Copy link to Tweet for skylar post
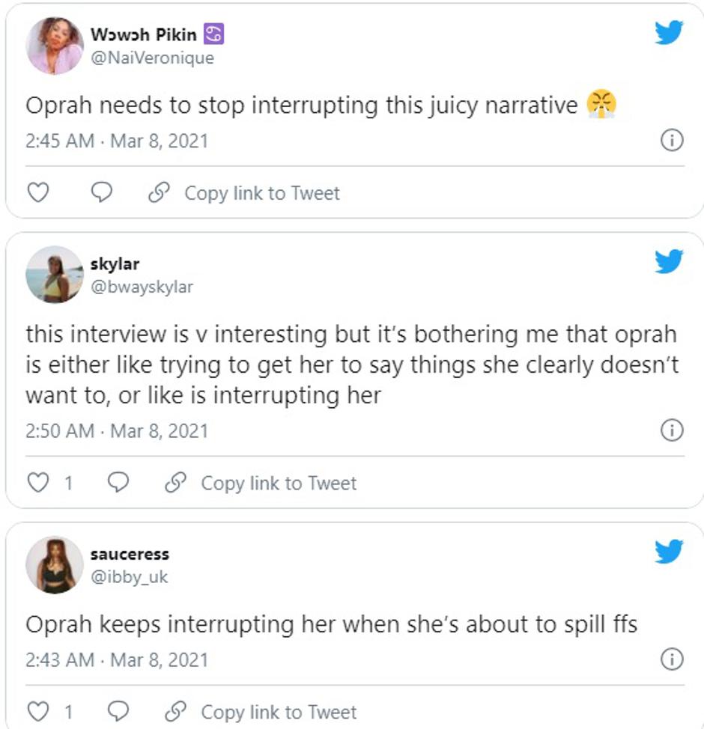This screenshot has width=704, height=729. click(x=261, y=483)
